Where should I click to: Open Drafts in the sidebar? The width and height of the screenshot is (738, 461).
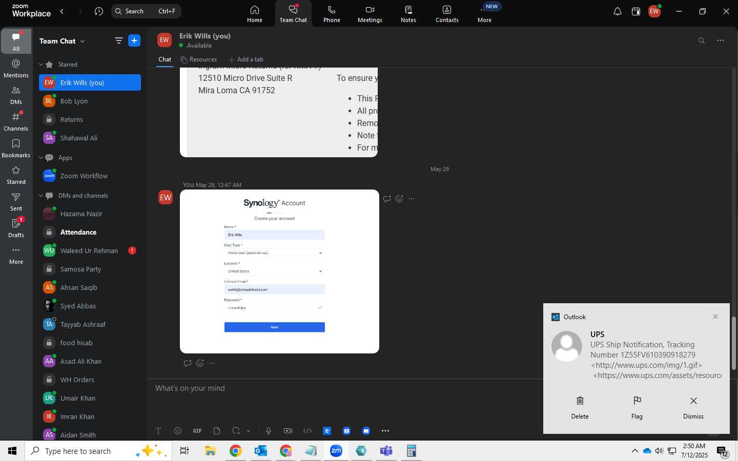(16, 228)
